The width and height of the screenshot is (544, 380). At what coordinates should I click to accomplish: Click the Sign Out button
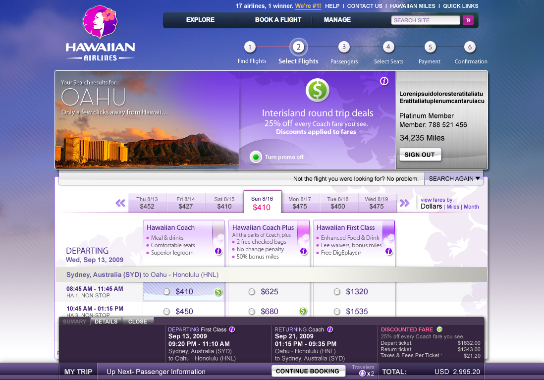(420, 155)
